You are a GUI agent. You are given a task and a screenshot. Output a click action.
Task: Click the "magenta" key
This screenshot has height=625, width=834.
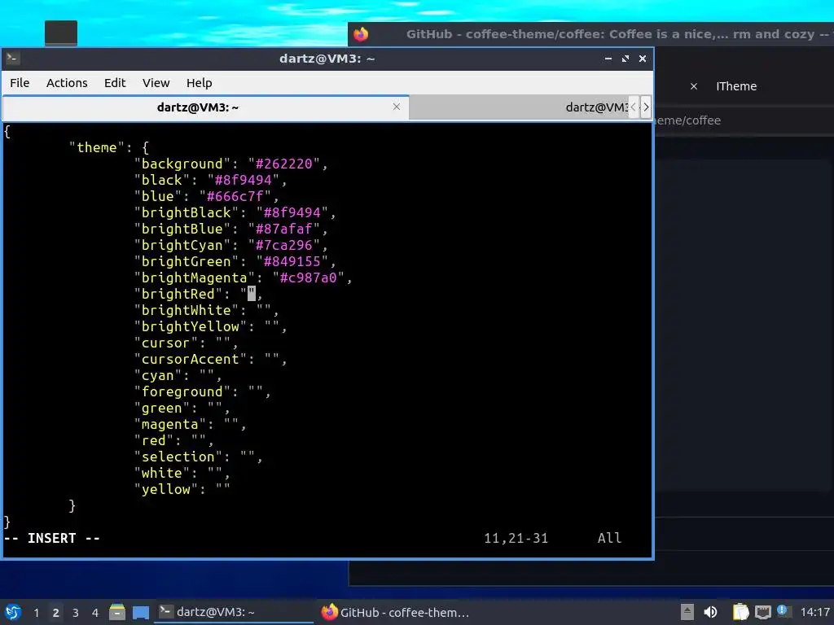click(x=169, y=424)
